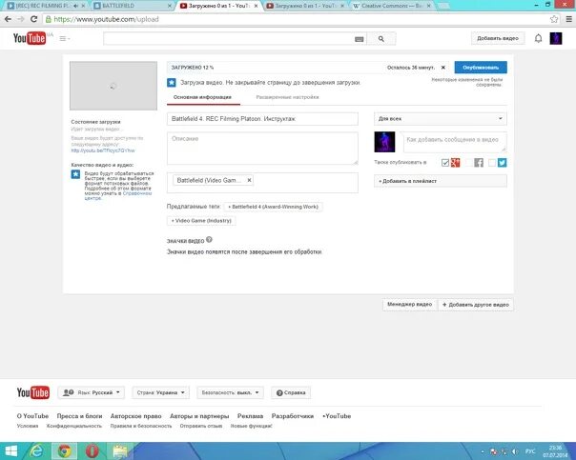
Task: Open the 'Пресса и блоги' footer link
Action: 79,416
